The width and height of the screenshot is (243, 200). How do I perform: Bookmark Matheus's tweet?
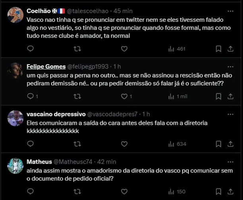point(218,192)
